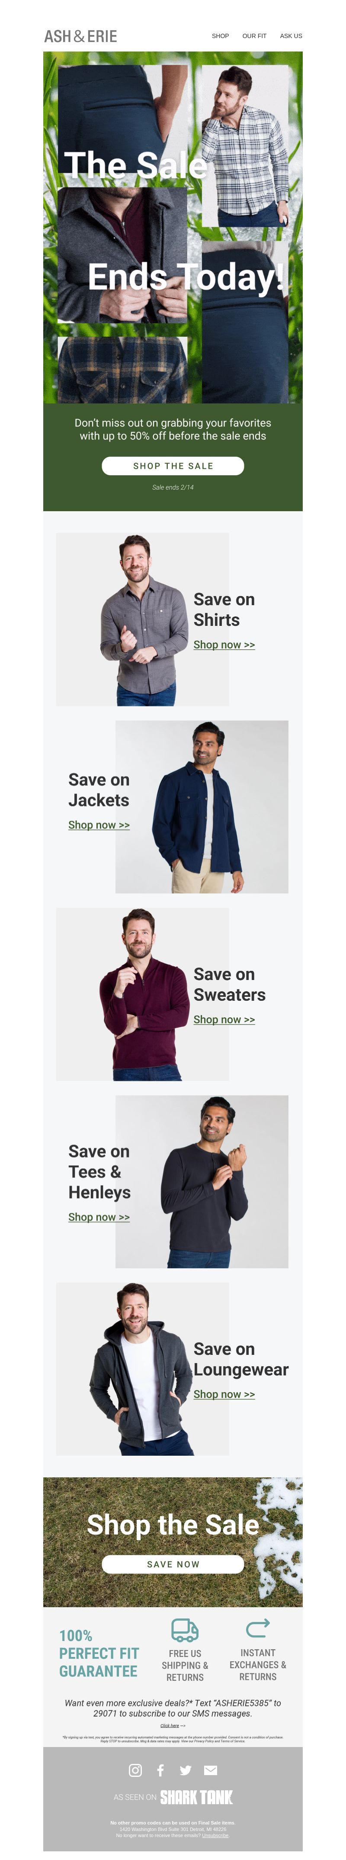
Task: Follow Shop now link under Loungewear
Action: (224, 1394)
